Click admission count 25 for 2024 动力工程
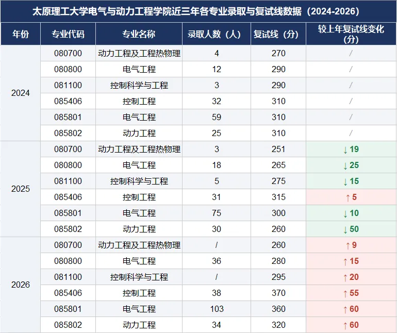397x333 pixels. point(217,133)
